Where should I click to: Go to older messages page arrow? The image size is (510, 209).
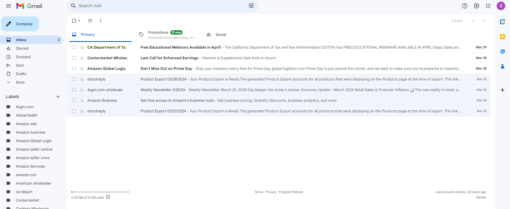pyautogui.click(x=484, y=21)
